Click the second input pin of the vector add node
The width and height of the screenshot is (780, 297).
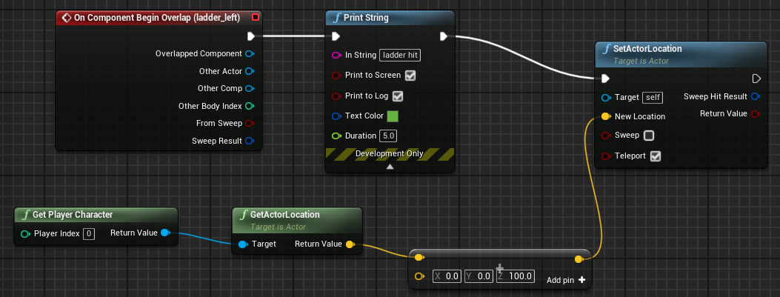pos(419,276)
